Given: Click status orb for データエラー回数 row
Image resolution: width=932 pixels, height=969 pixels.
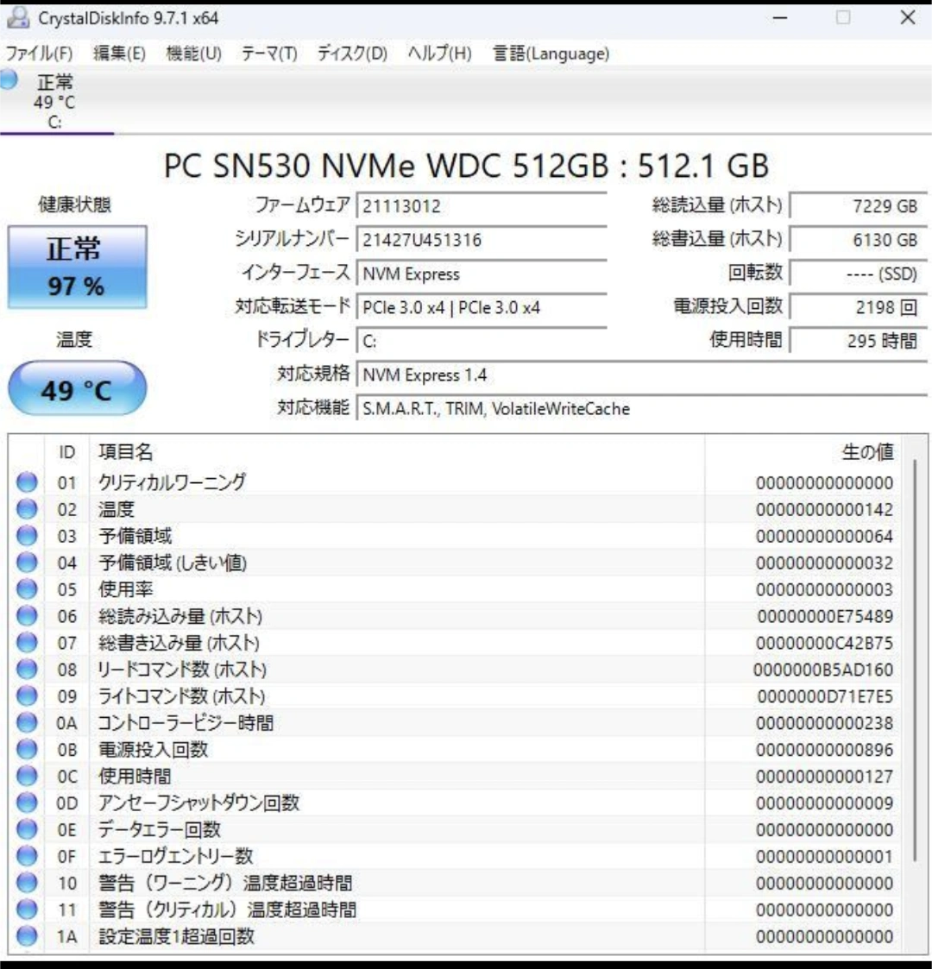Looking at the screenshot, I should click(x=27, y=828).
